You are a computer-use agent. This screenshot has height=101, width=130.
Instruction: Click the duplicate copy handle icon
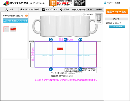pyautogui.click(x=51, y=40)
